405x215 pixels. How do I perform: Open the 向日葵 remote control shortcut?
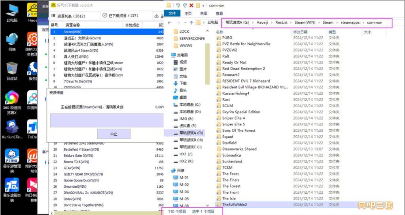pyautogui.click(x=32, y=190)
